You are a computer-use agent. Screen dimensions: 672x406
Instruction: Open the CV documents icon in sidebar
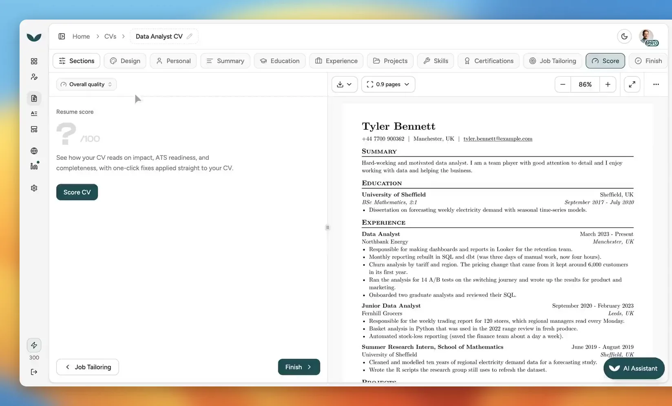pyautogui.click(x=34, y=98)
